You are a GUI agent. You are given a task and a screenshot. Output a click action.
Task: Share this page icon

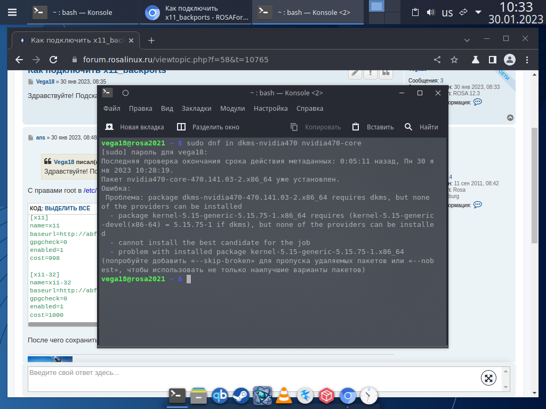[437, 60]
